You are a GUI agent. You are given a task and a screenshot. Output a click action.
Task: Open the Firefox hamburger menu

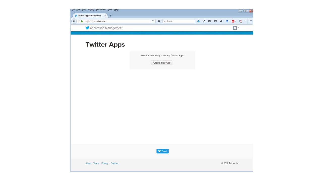[251, 21]
